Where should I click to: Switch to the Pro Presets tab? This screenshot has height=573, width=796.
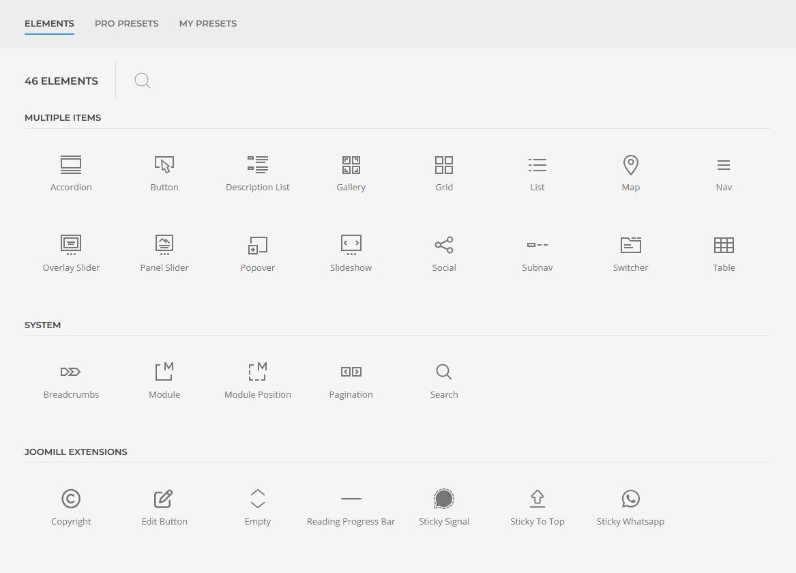click(x=126, y=23)
